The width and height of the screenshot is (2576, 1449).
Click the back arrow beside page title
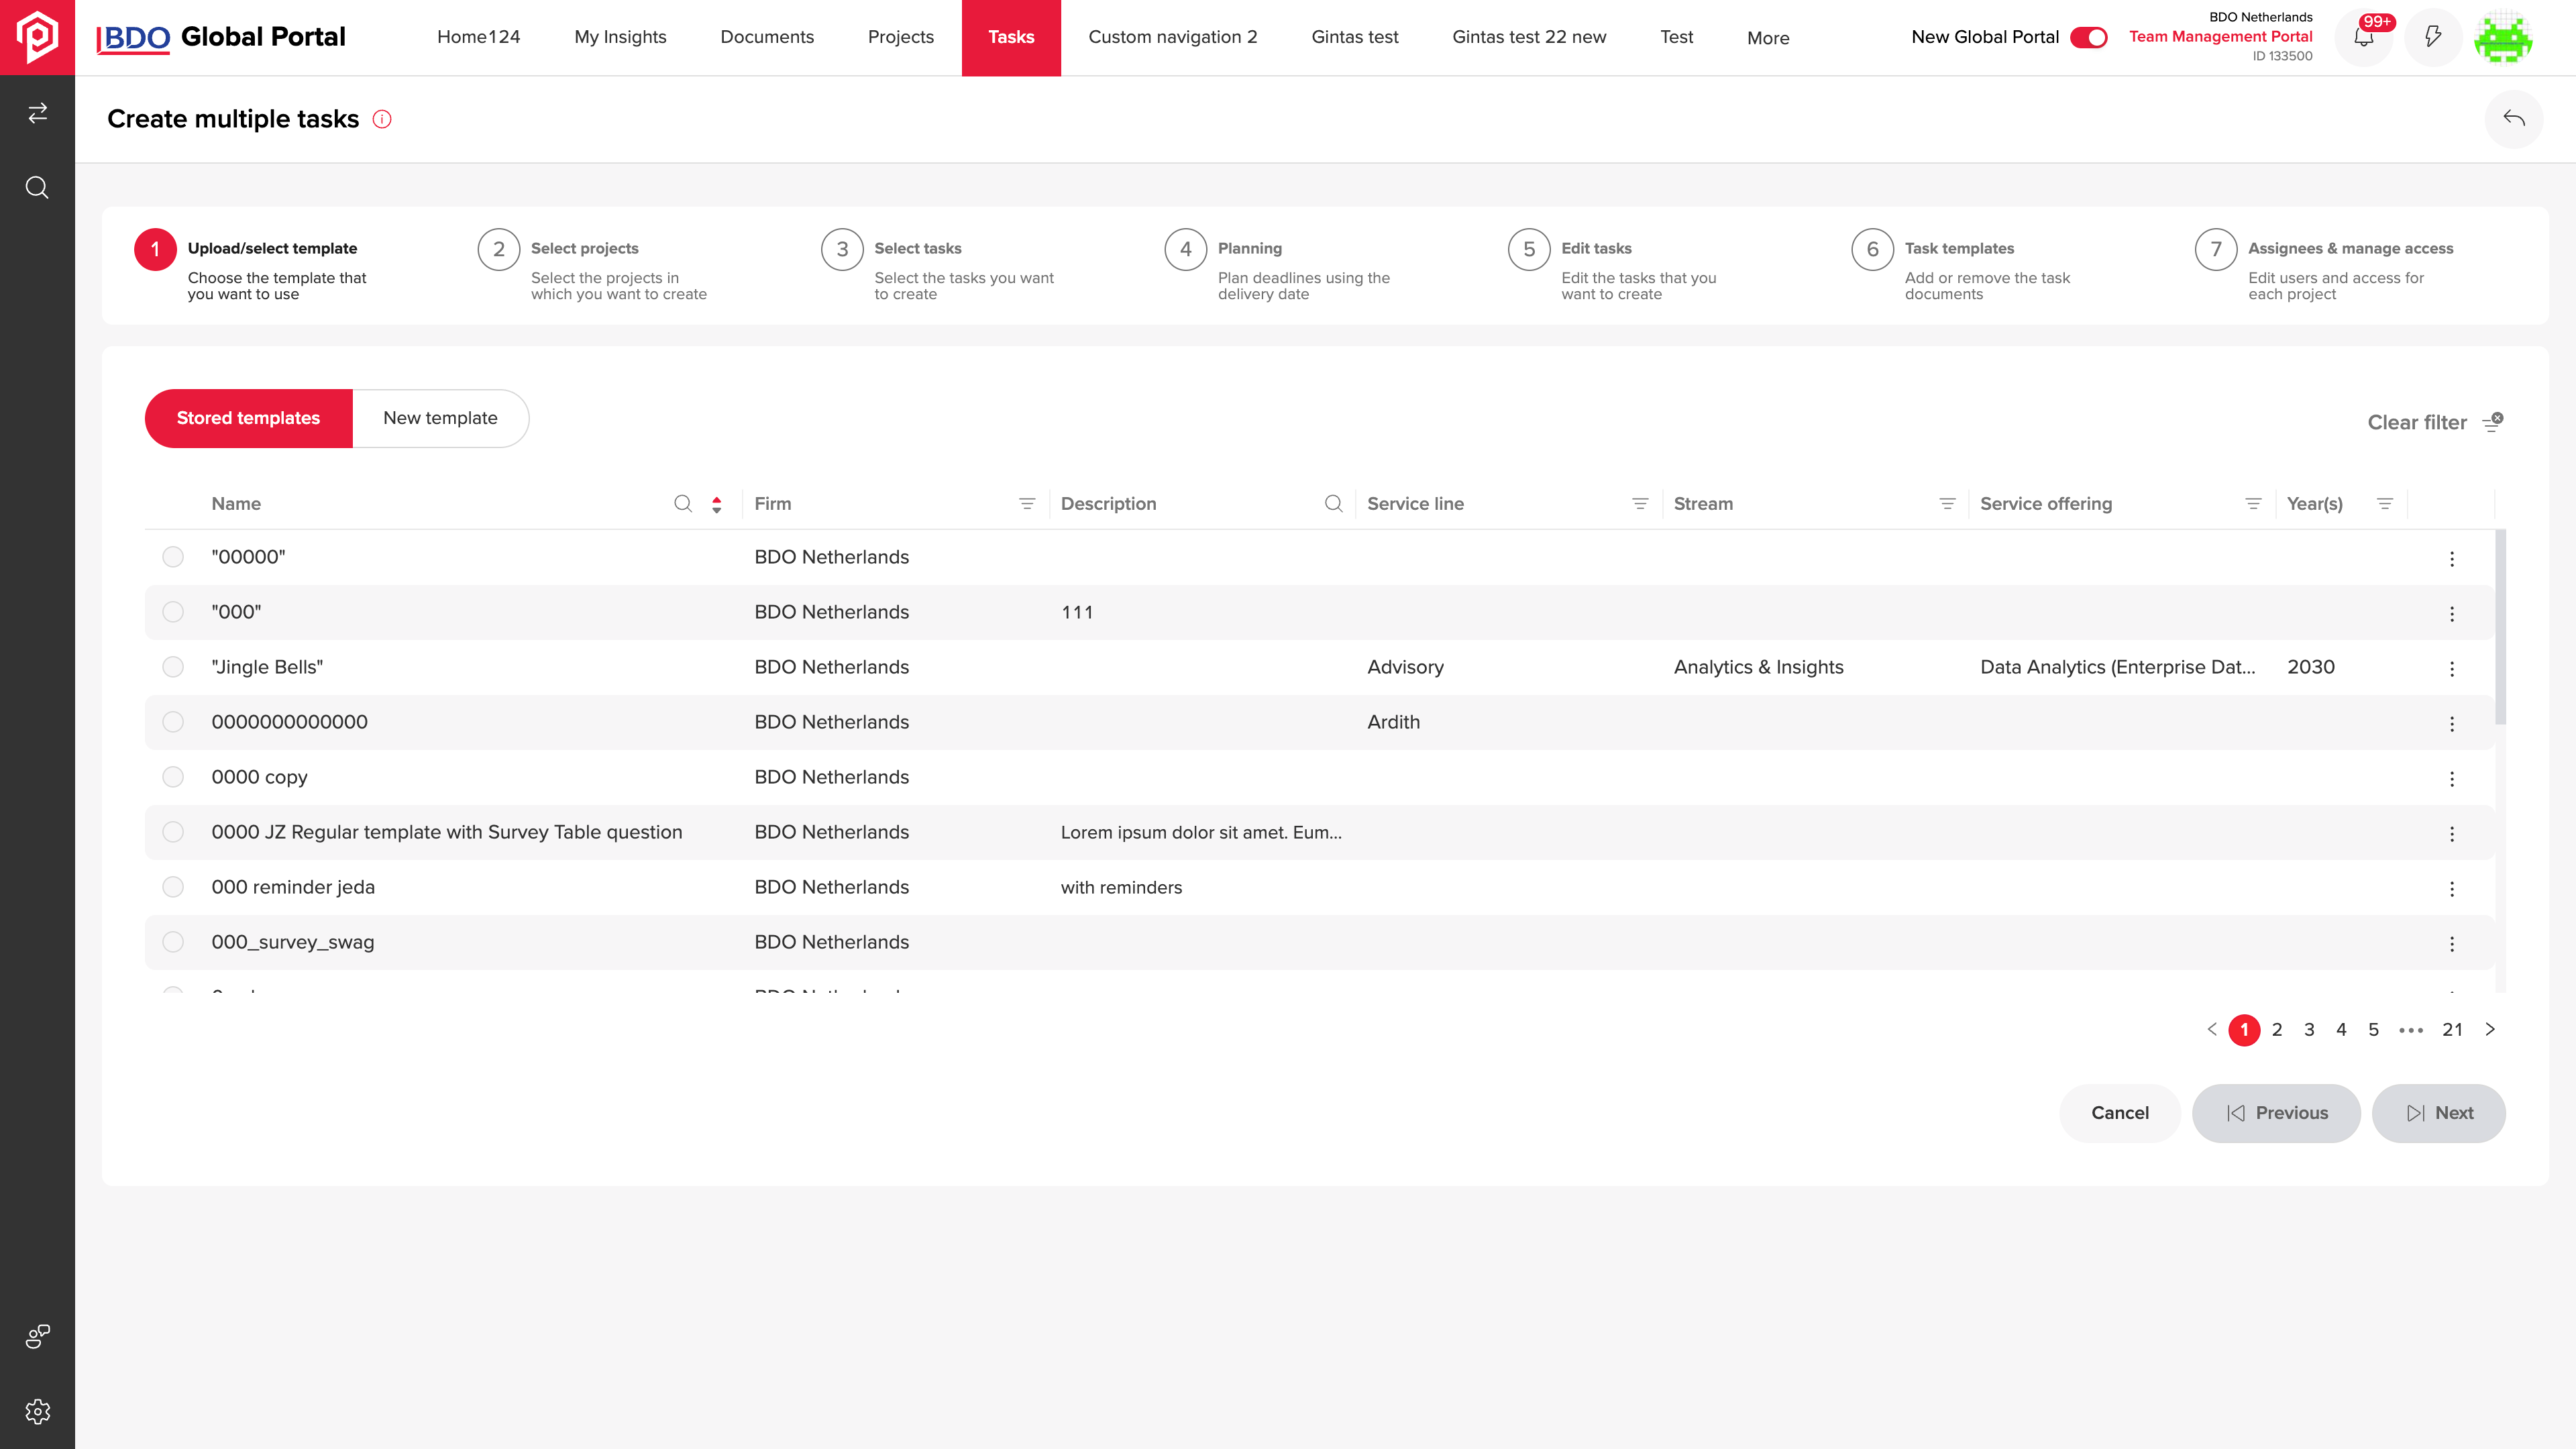point(2514,119)
